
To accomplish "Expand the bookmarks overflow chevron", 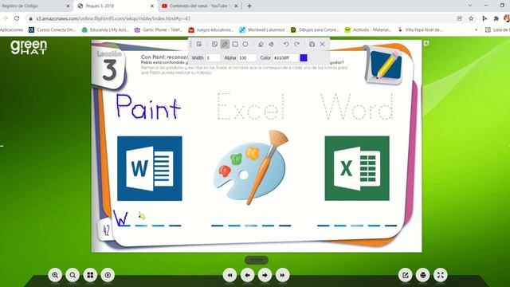I will coord(477,29).
